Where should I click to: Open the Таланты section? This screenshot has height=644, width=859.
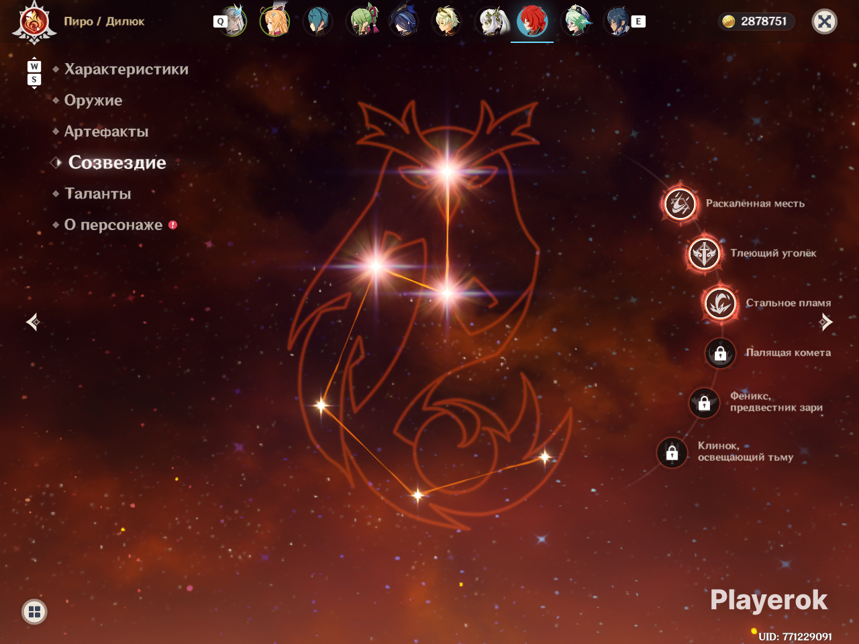pyautogui.click(x=98, y=194)
